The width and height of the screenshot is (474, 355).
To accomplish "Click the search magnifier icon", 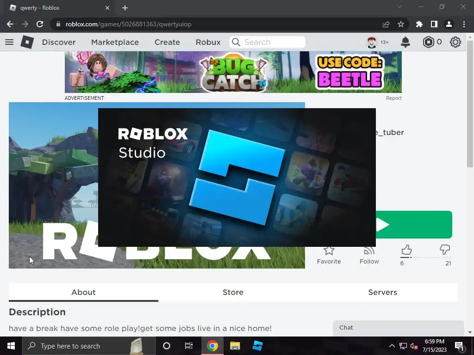I will click(236, 42).
